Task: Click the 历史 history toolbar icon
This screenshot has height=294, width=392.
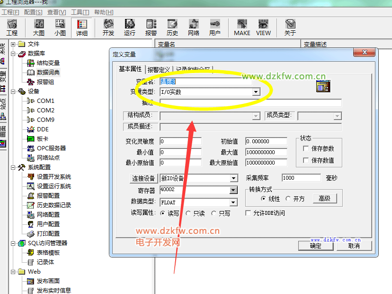Action: [172, 28]
